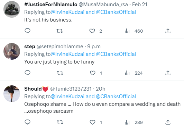Retweet the "It's not his business" tweet
This screenshot has width=184, height=126.
pyautogui.click(x=59, y=31)
